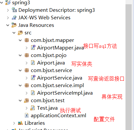Click the AirportMapper.java interface file icon
This screenshot has width=134, height=130.
point(33,47)
